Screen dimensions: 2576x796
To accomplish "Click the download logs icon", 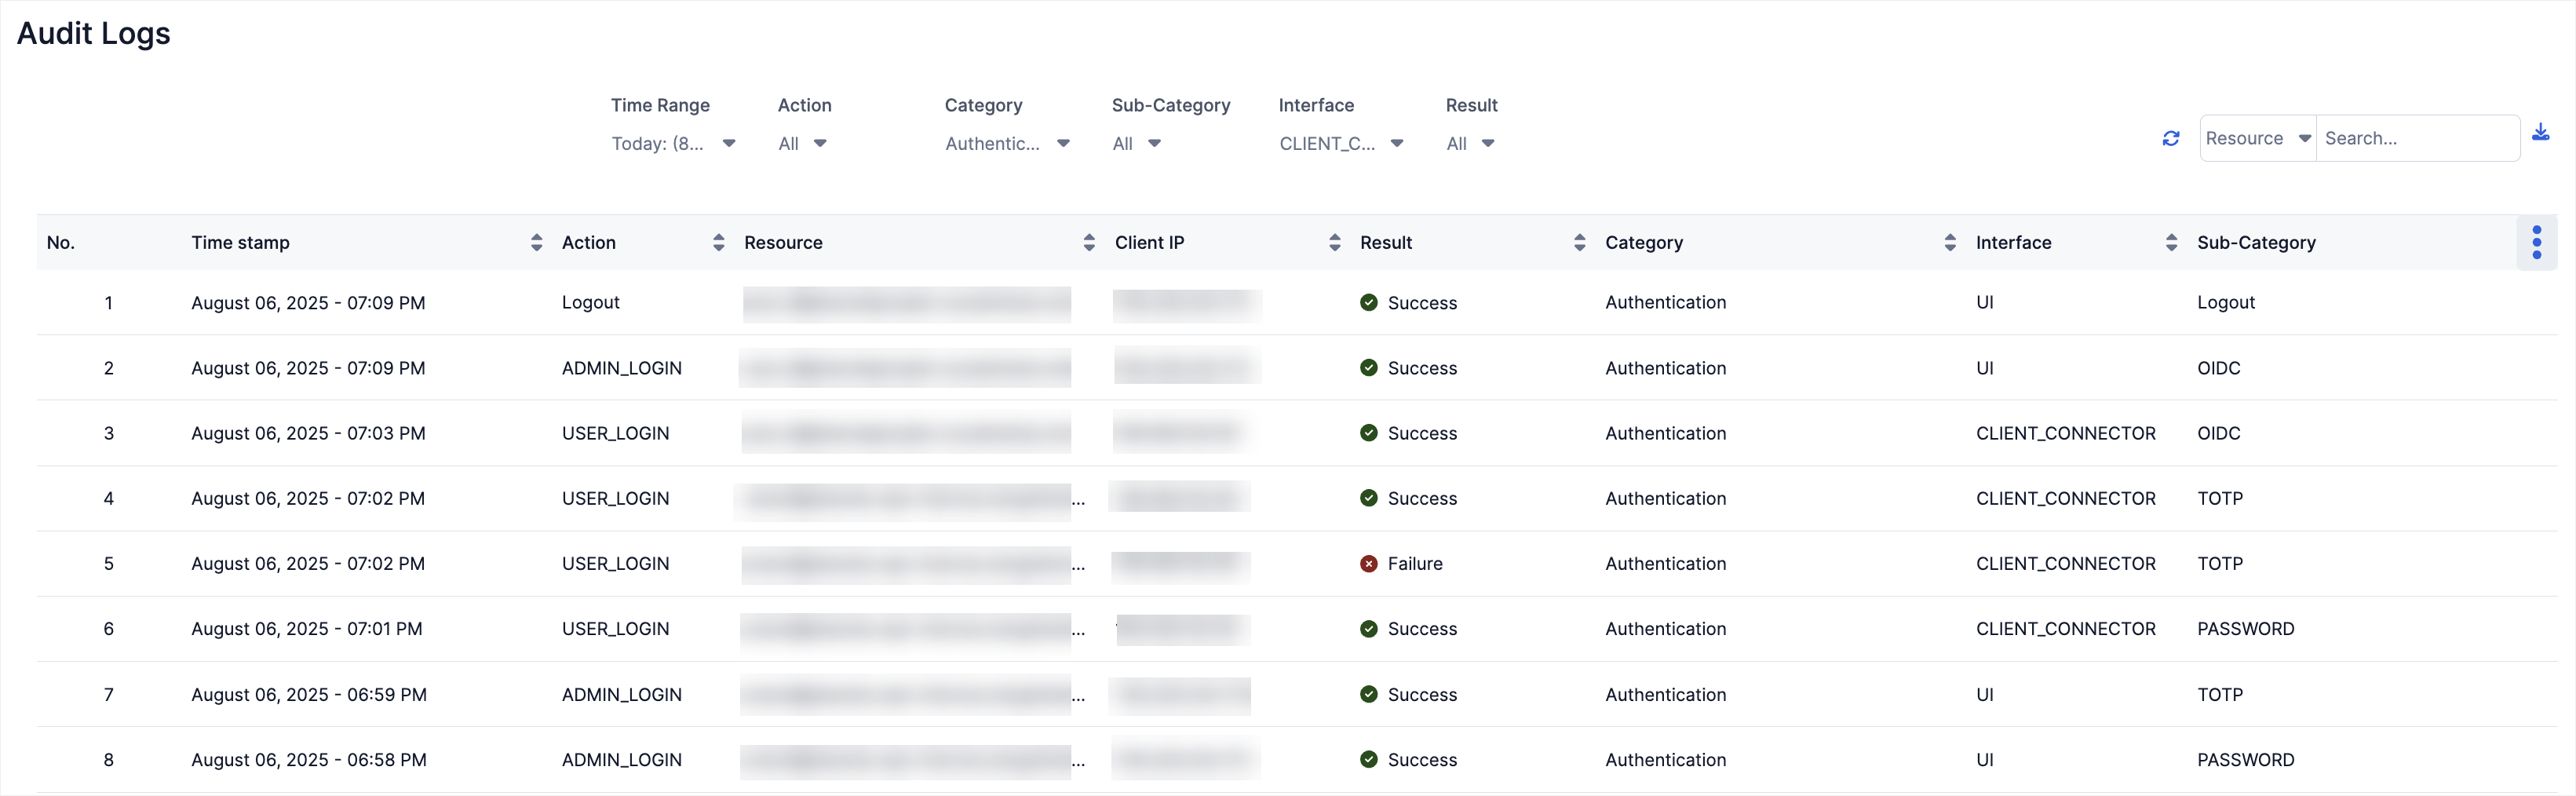I will point(2540,133).
